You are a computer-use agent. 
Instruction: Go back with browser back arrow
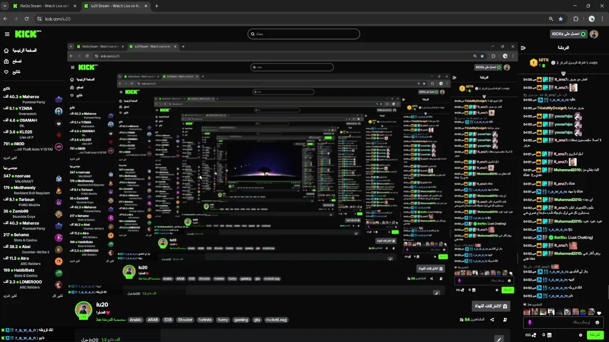tap(5, 19)
